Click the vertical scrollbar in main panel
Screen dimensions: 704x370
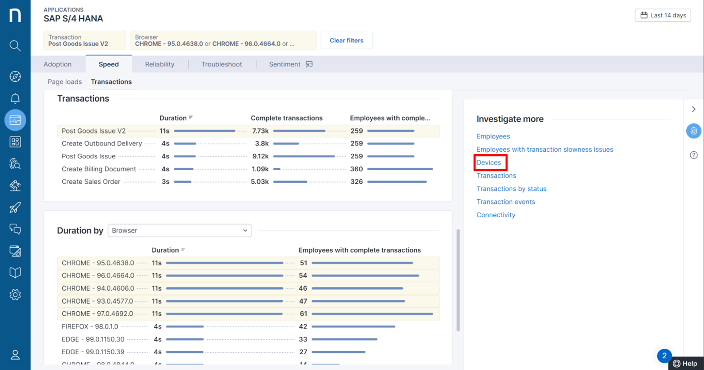458,279
